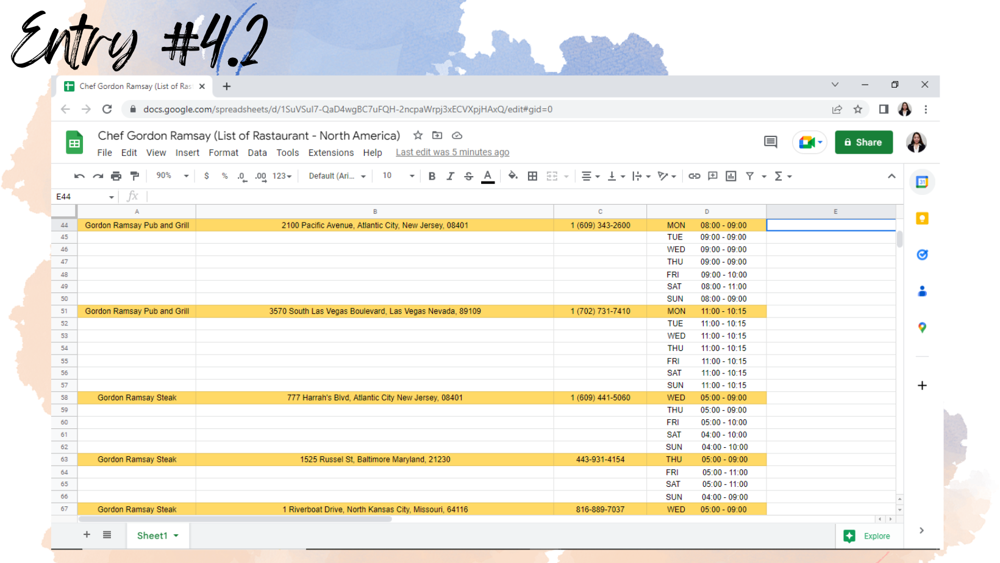The height and width of the screenshot is (563, 1000).
Task: Open Google Keep in the side panel
Action: point(922,218)
